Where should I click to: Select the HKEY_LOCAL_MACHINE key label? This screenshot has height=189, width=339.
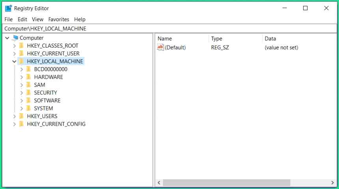click(x=55, y=61)
